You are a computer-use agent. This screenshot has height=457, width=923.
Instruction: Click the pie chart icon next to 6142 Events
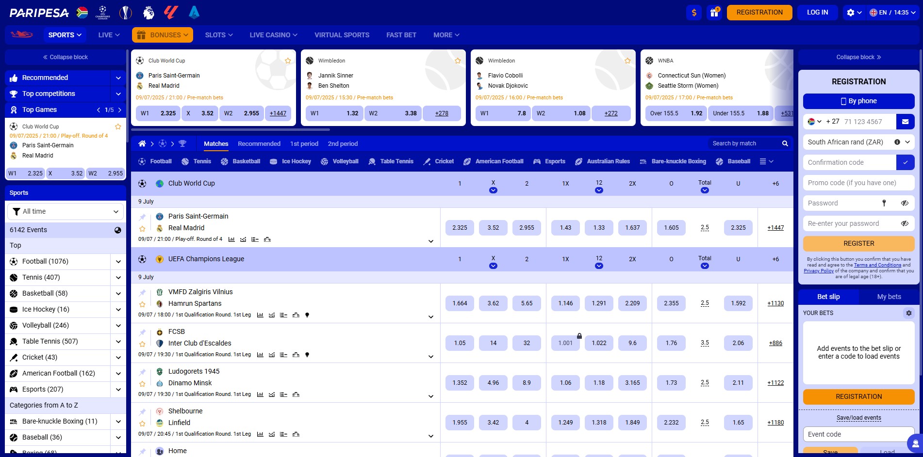117,230
